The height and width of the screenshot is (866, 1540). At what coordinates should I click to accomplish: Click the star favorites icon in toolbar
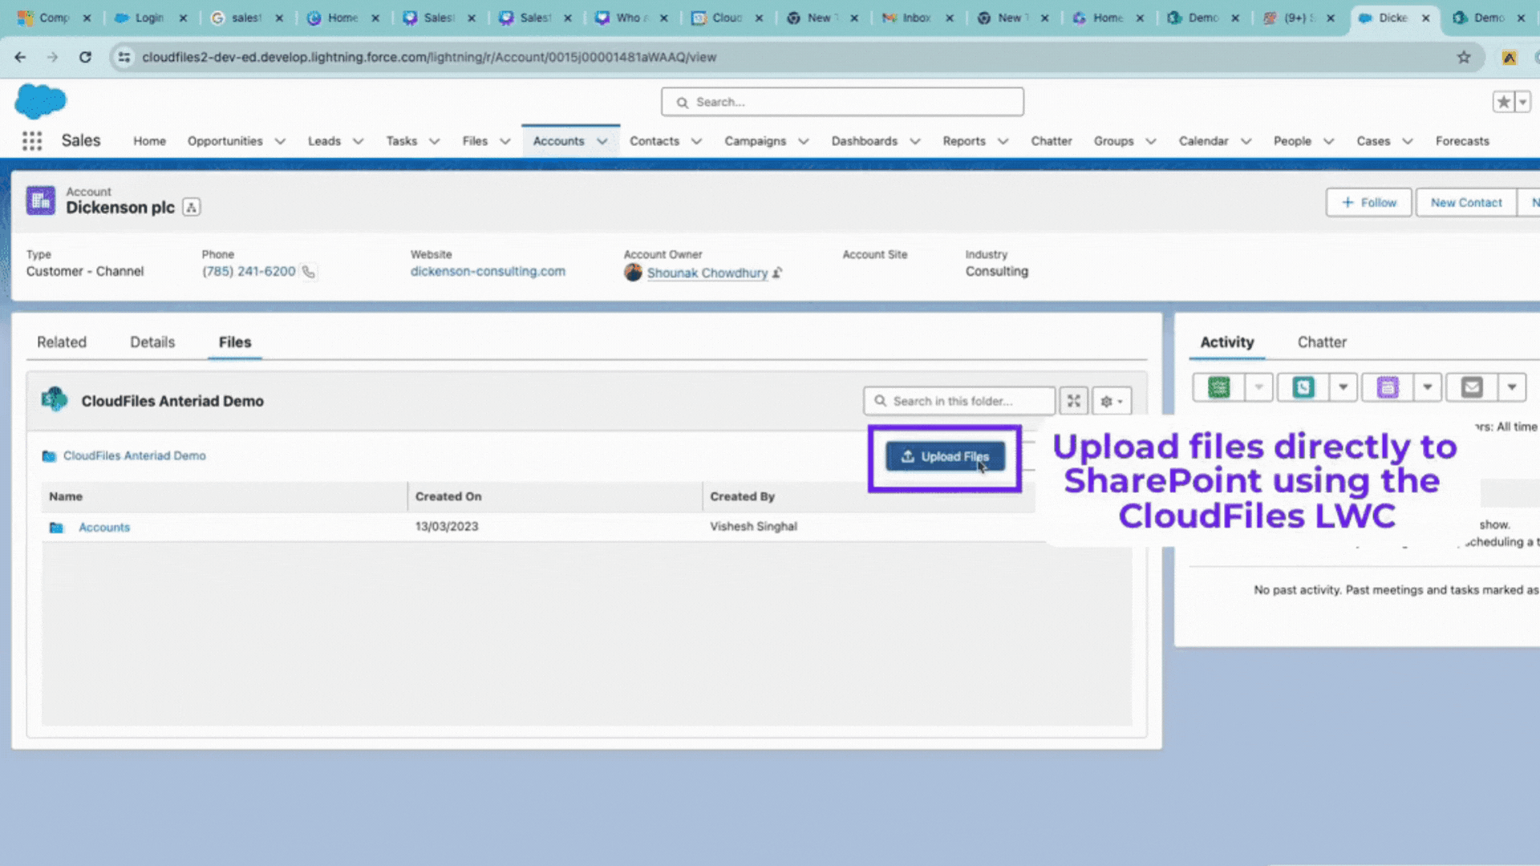click(x=1503, y=102)
